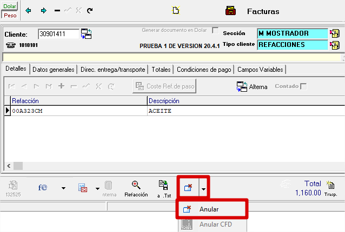The image size is (345, 232).
Task: Click the Tipo cliente field REFACCIONES
Action: click(293, 45)
